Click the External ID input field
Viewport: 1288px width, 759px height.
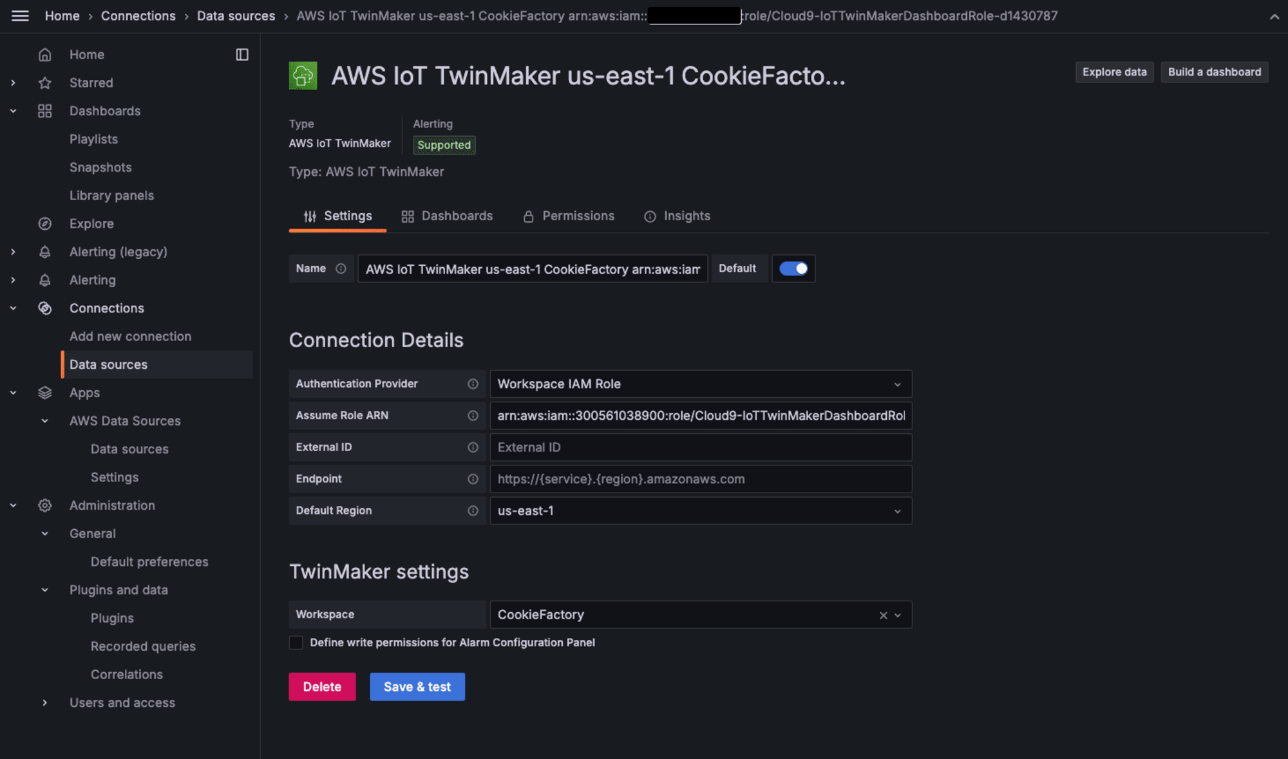(x=701, y=447)
